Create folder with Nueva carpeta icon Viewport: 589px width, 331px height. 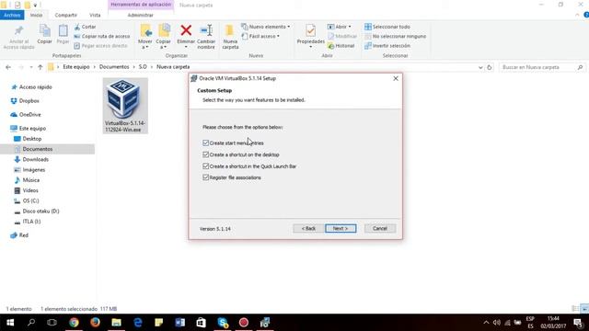click(x=230, y=30)
